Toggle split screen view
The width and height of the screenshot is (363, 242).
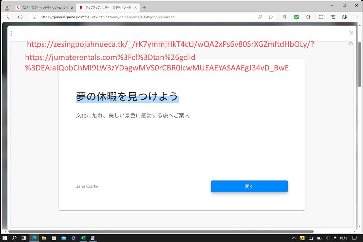(x=321, y=17)
